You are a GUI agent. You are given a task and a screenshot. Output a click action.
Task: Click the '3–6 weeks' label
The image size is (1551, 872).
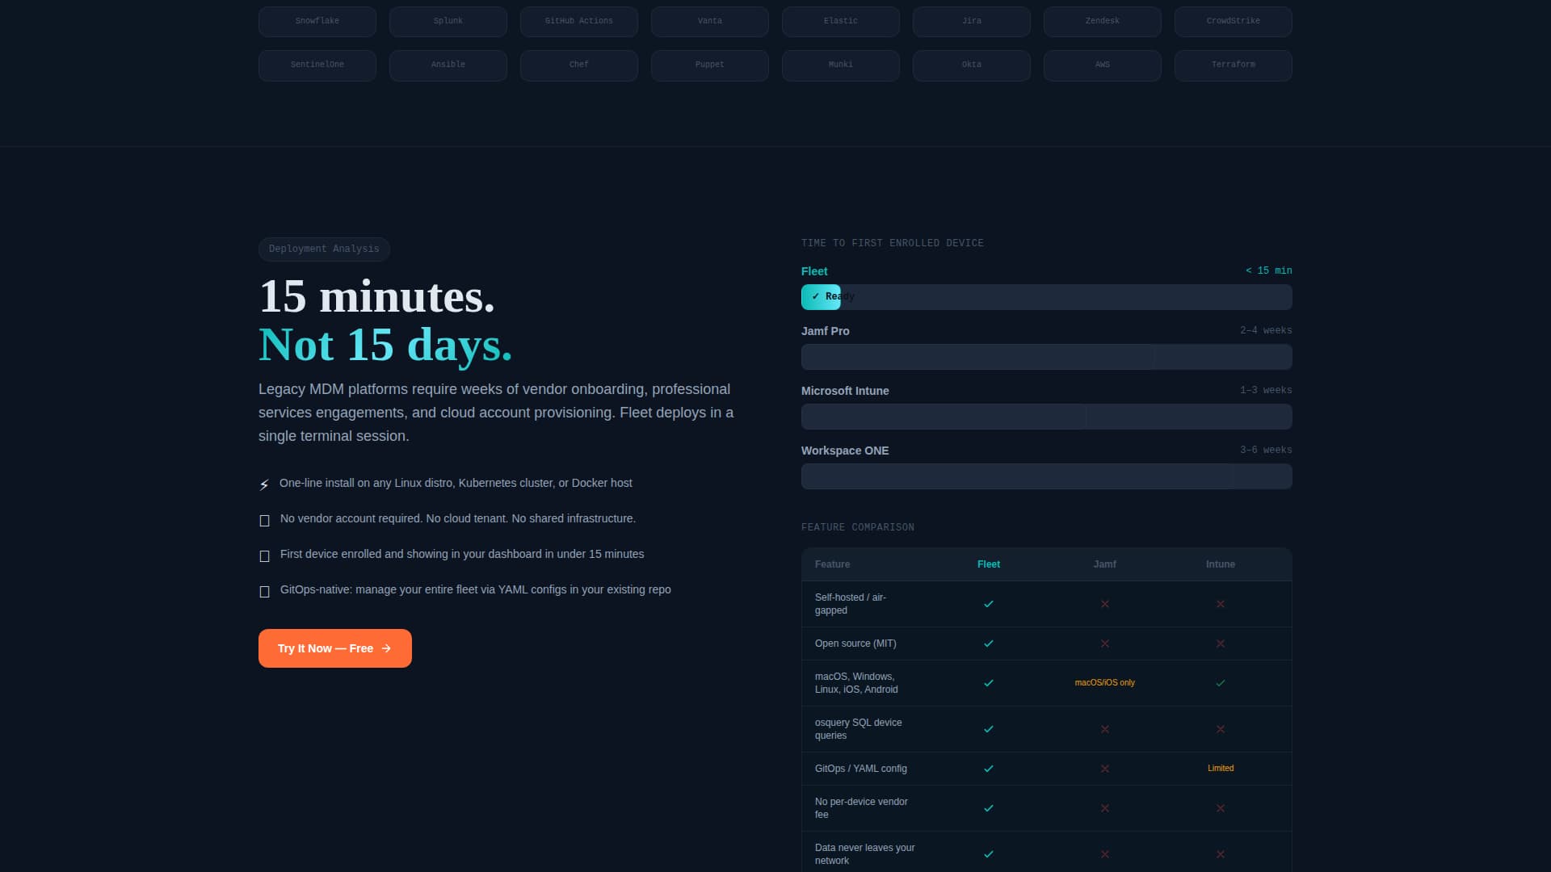coord(1266,450)
